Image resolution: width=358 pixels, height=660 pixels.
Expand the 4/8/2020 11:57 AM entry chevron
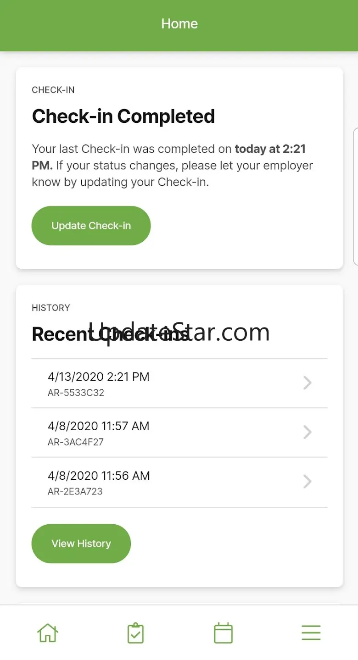[x=308, y=432]
